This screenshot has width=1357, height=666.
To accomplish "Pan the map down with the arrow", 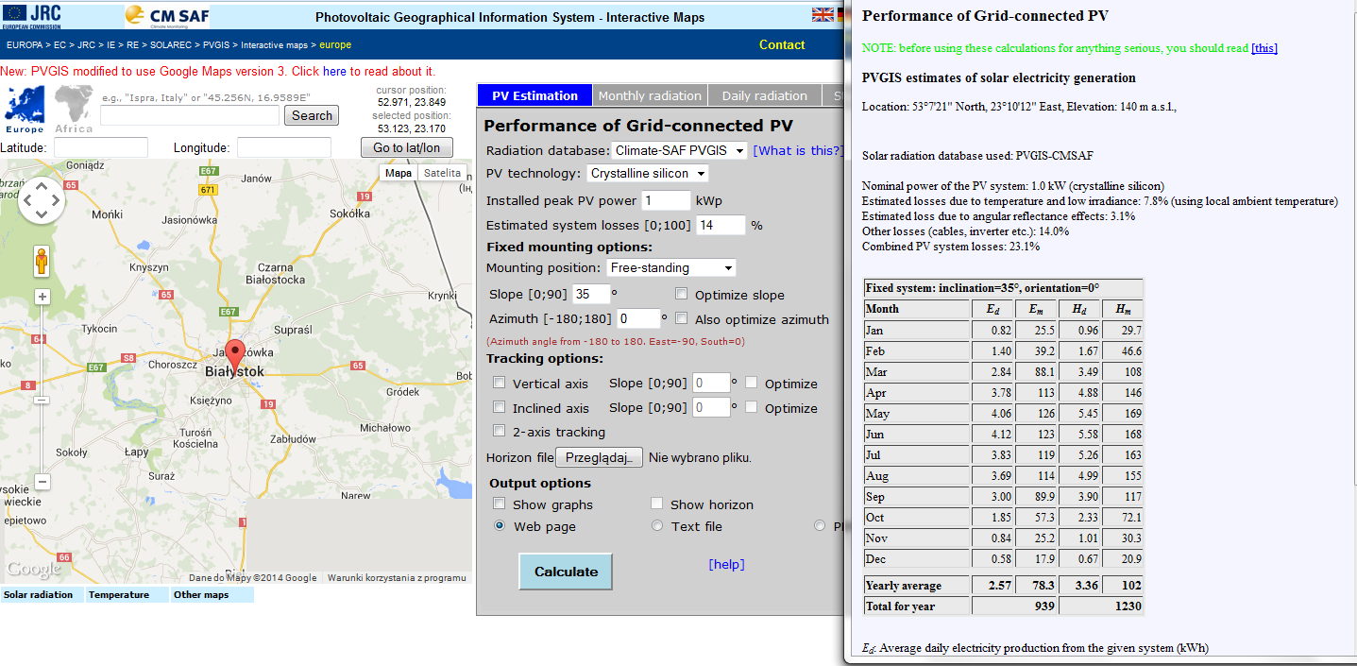I will (x=42, y=215).
